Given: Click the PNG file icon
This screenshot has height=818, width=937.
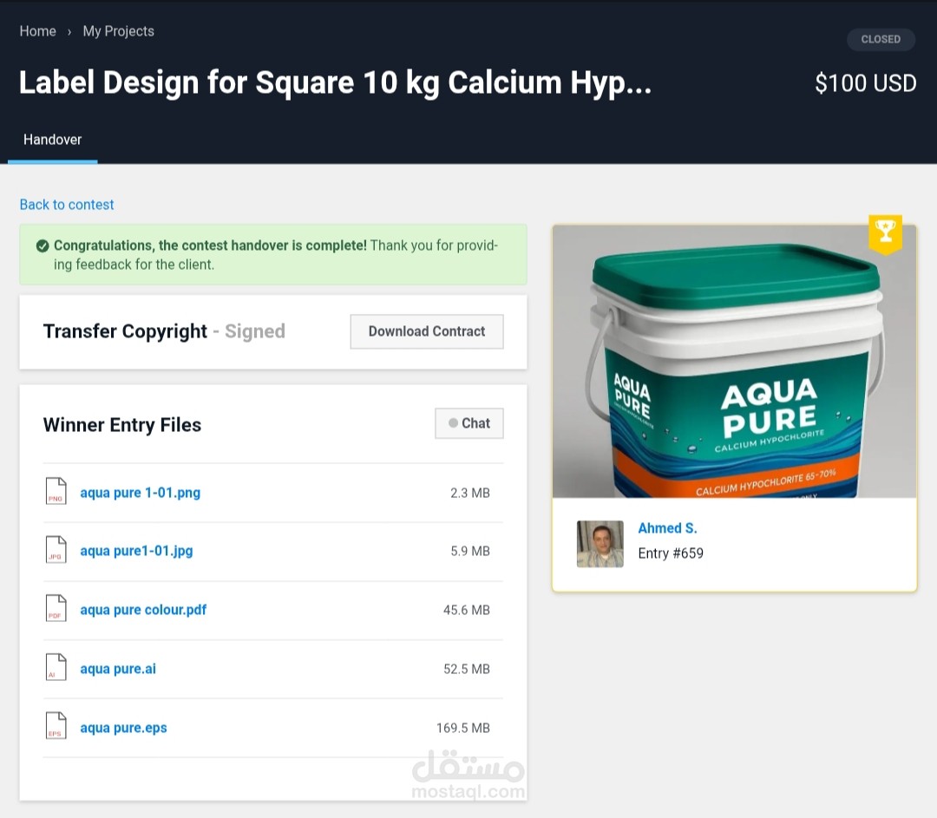Looking at the screenshot, I should 56,492.
